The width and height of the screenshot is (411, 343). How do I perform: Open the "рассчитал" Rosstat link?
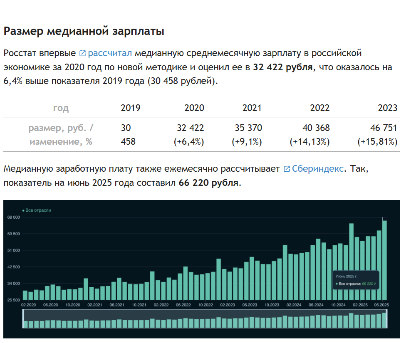coord(110,53)
